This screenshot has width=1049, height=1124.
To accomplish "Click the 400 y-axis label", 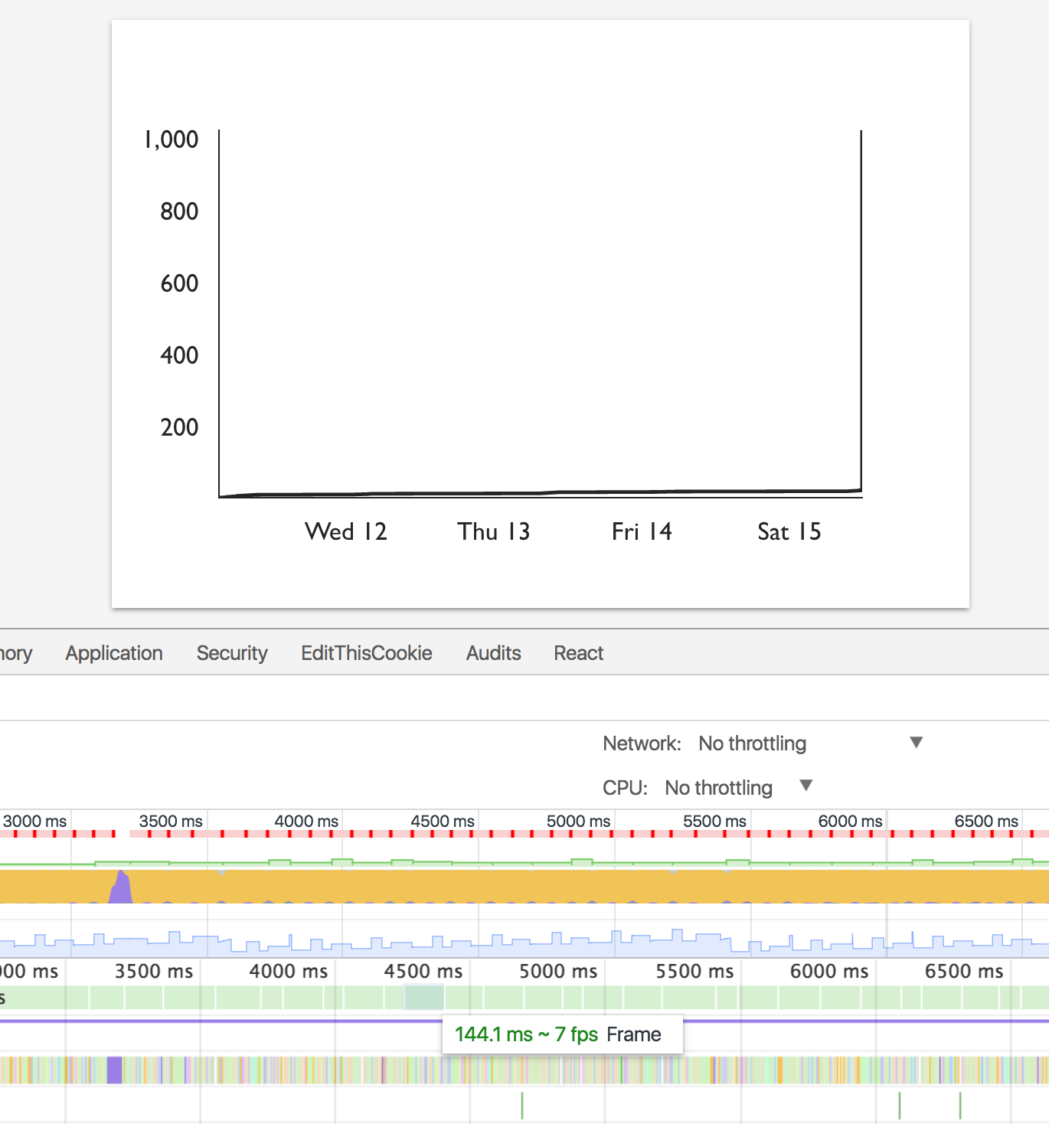I will tap(179, 355).
